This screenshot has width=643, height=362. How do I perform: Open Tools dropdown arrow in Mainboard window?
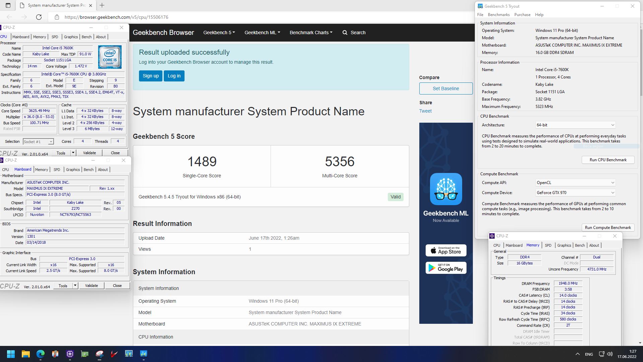coord(75,286)
